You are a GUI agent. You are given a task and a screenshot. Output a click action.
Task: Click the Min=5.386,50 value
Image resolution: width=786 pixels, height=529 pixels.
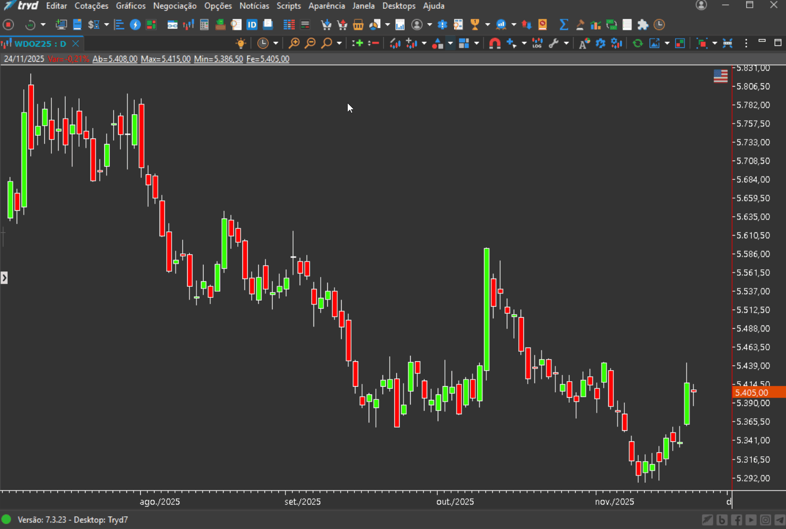219,59
